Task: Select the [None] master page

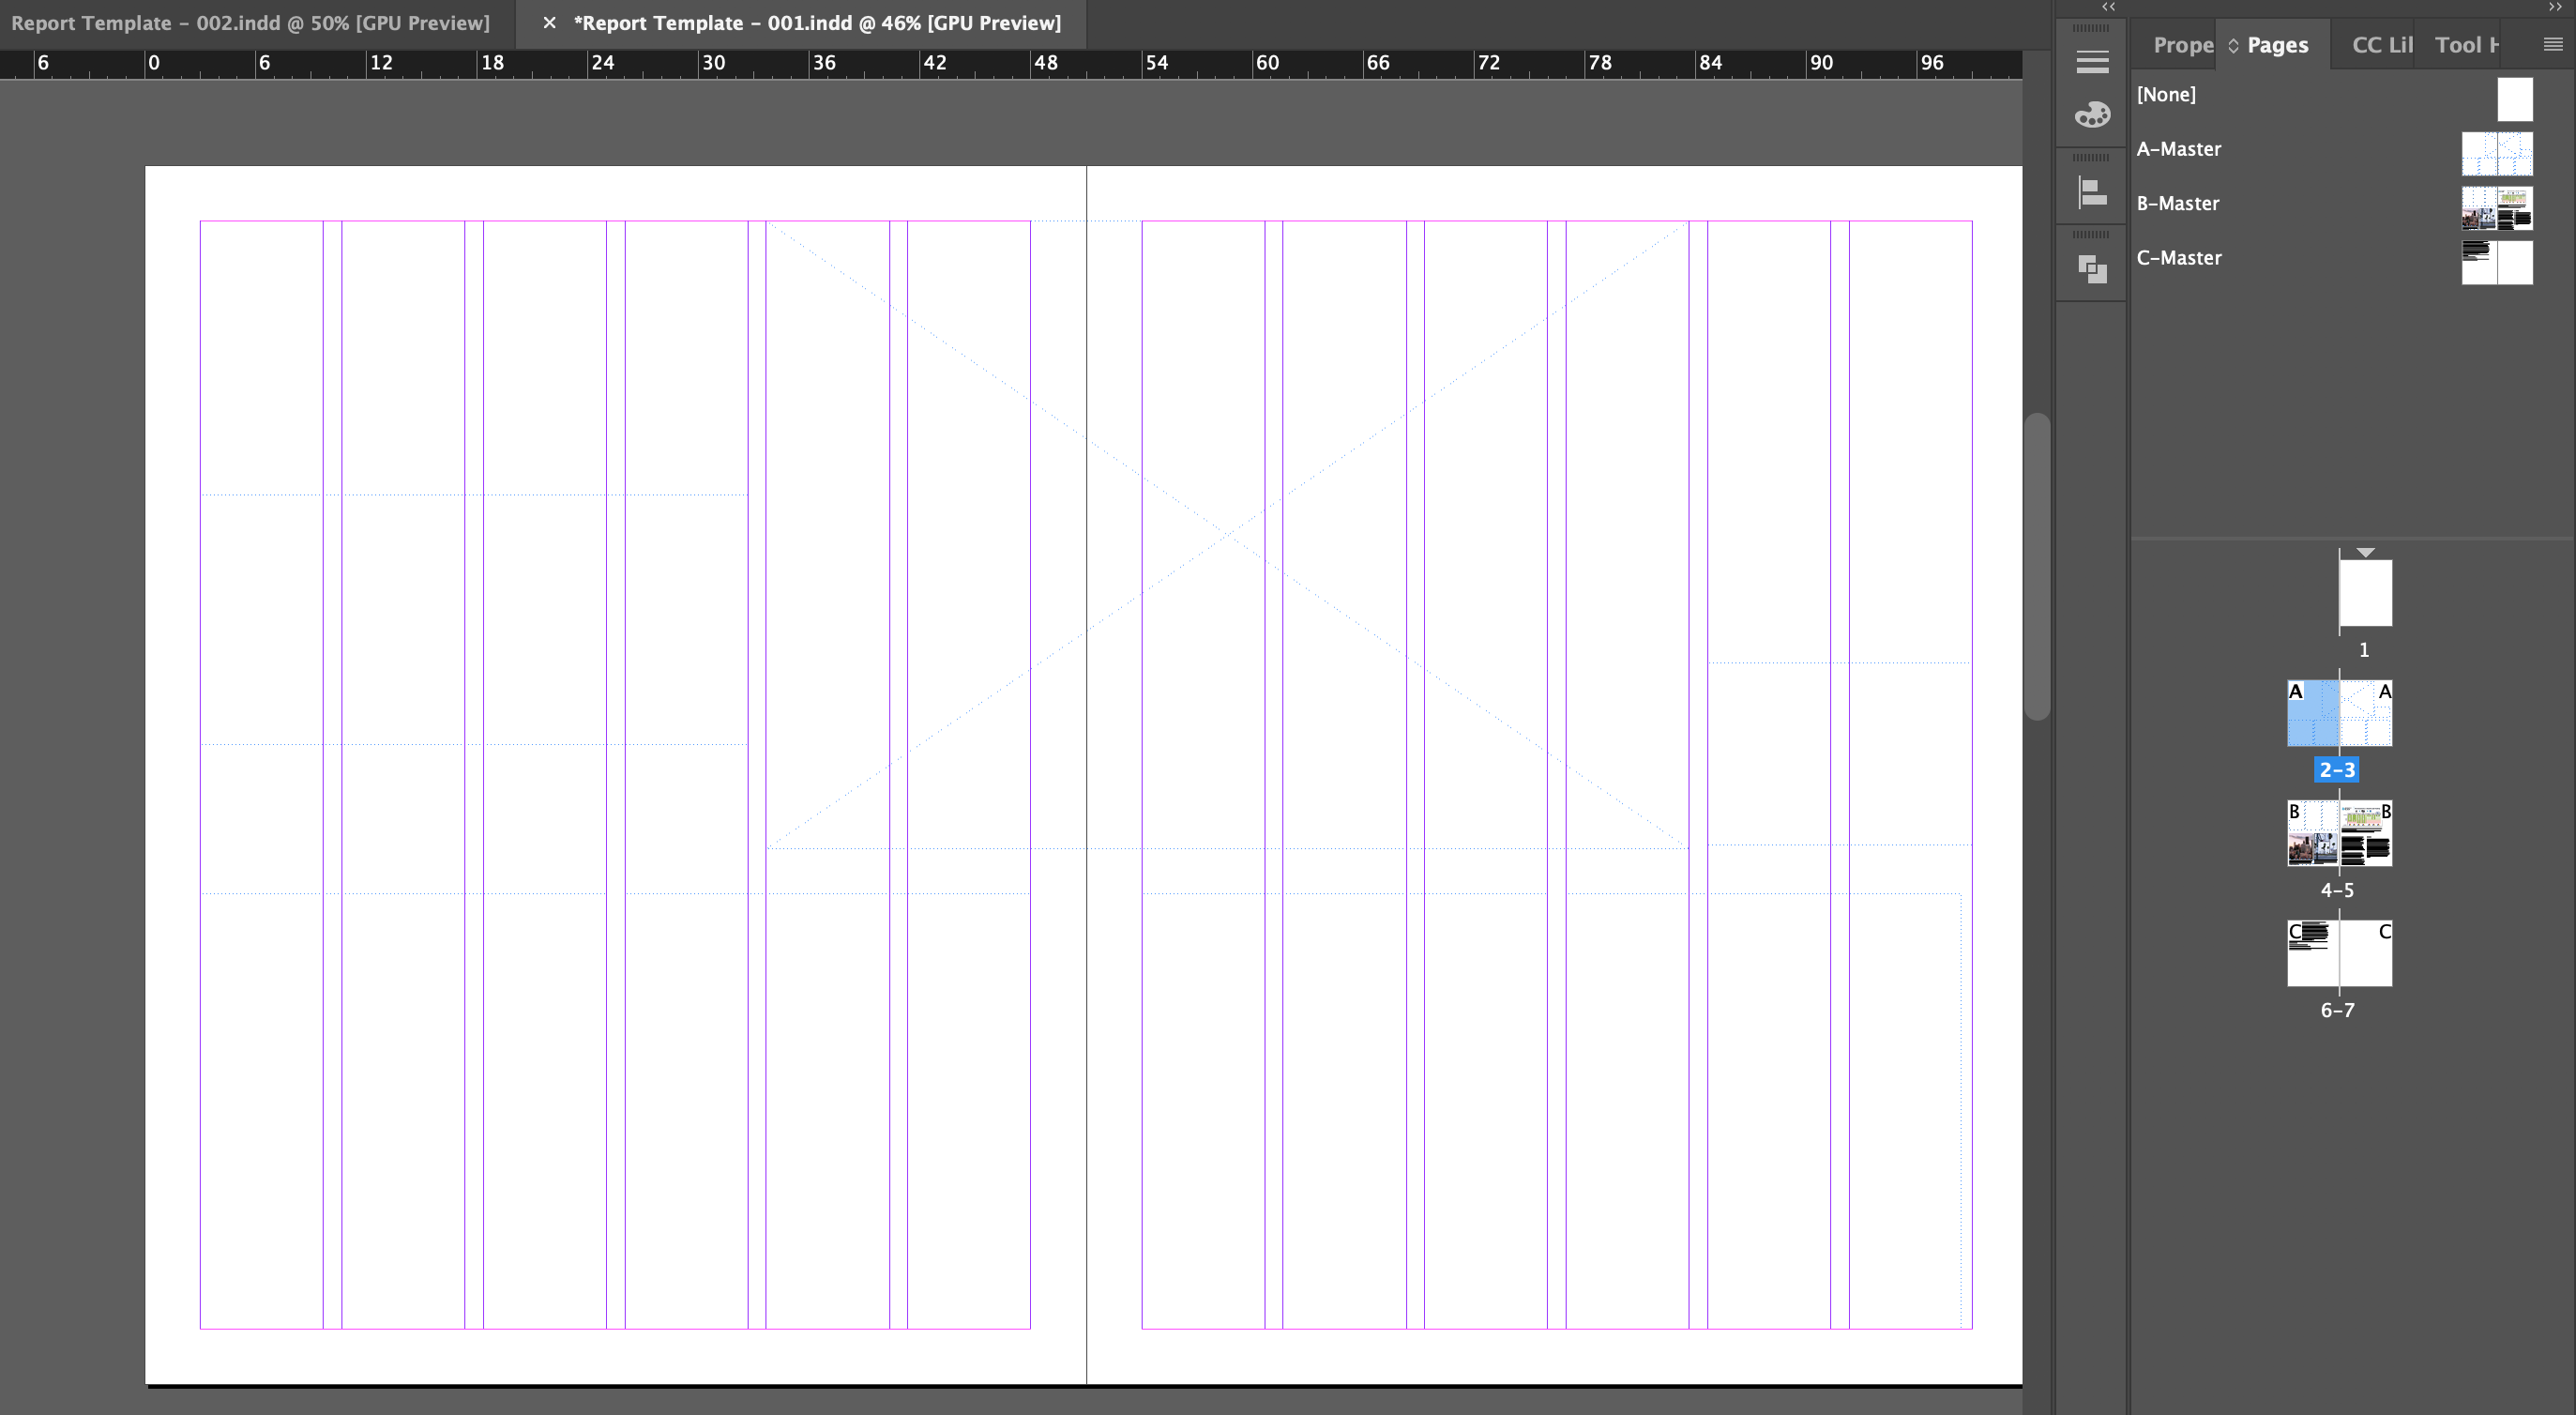Action: point(2168,94)
